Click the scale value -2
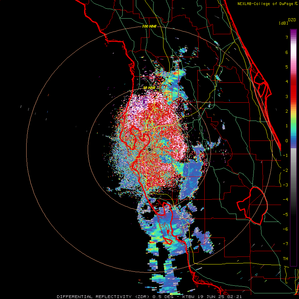Screen dimensions: 299x299 coord(285,170)
